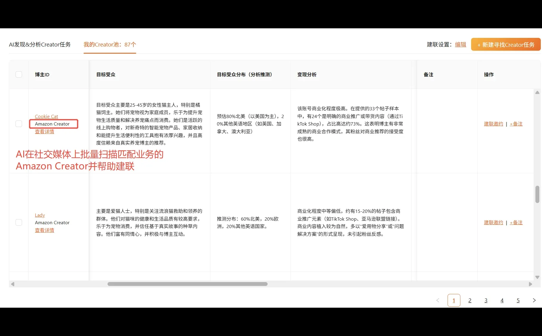Switch to the 我的Creator池 tab
This screenshot has width=542, height=336.
109,44
